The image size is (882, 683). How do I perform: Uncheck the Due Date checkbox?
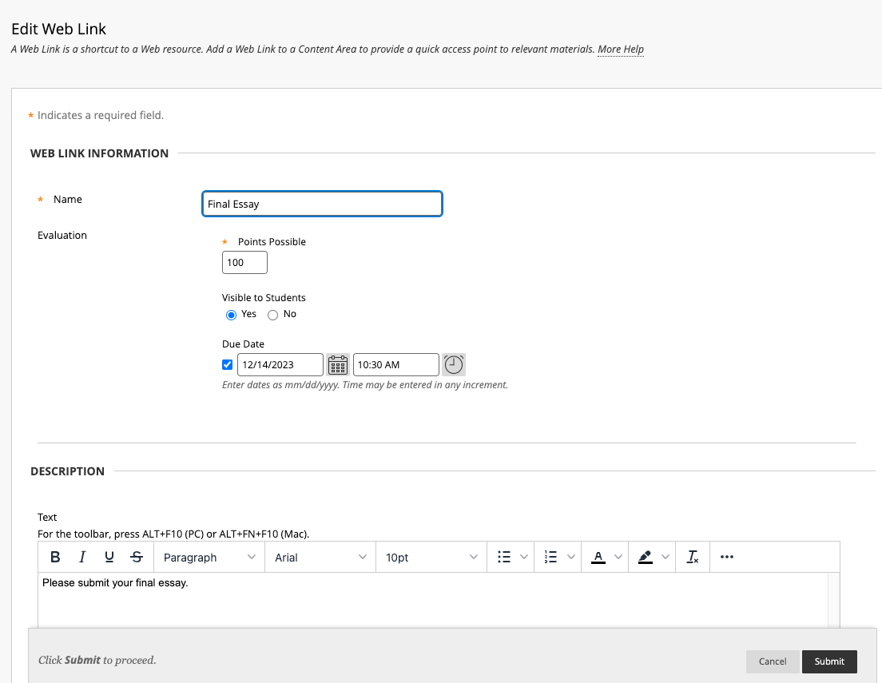pos(227,364)
